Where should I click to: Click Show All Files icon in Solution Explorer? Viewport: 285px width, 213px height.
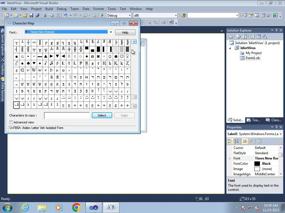coord(239,37)
